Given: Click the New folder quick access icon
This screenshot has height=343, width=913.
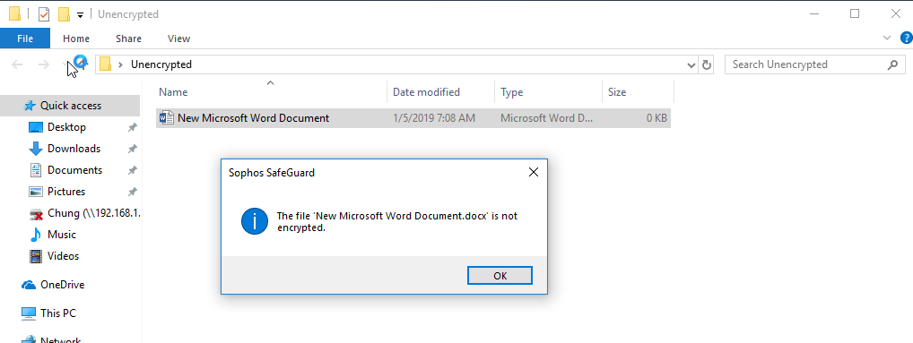Looking at the screenshot, I should [64, 14].
